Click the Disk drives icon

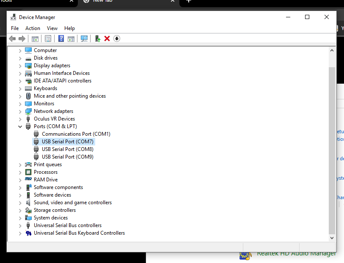(28, 58)
